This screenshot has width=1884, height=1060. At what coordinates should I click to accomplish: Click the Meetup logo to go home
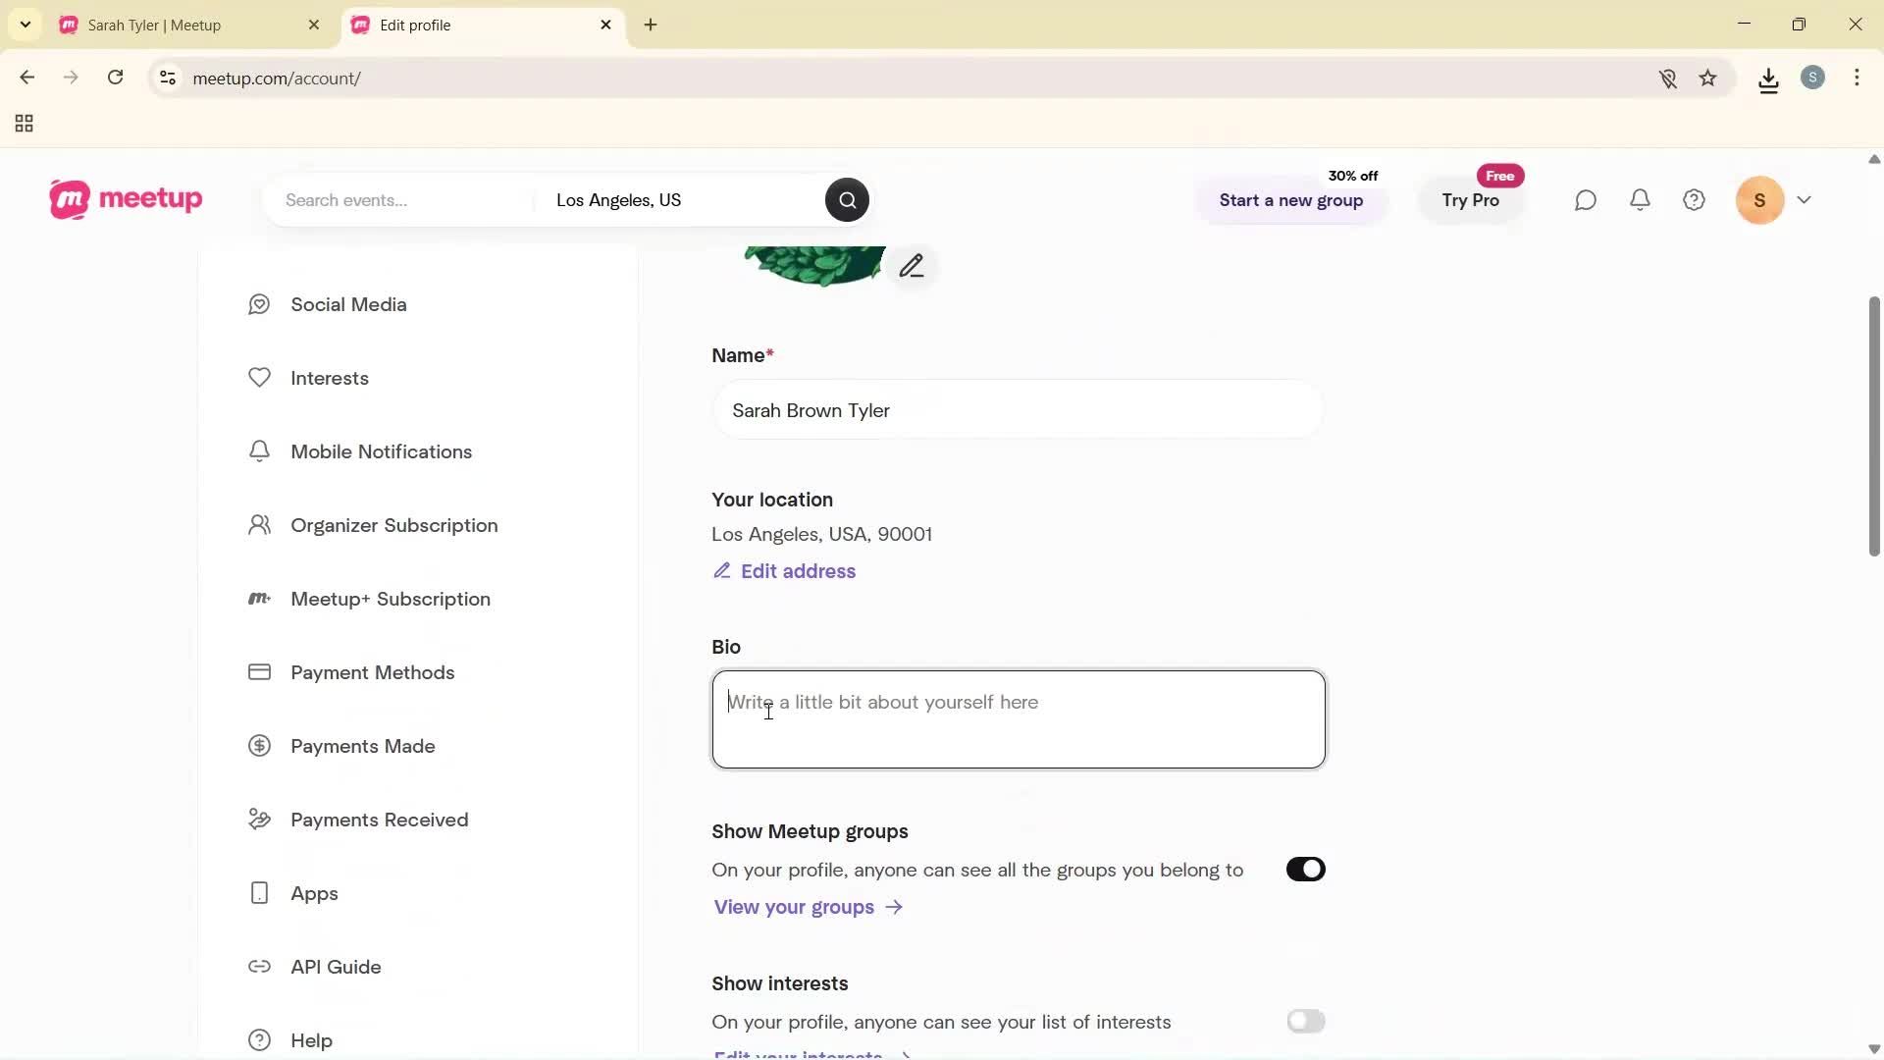[x=125, y=199]
